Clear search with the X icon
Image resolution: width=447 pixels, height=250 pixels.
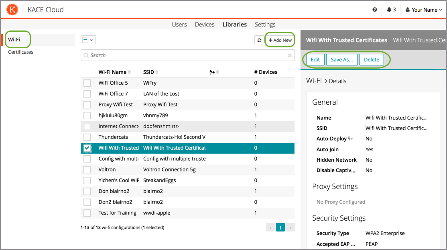click(x=290, y=56)
